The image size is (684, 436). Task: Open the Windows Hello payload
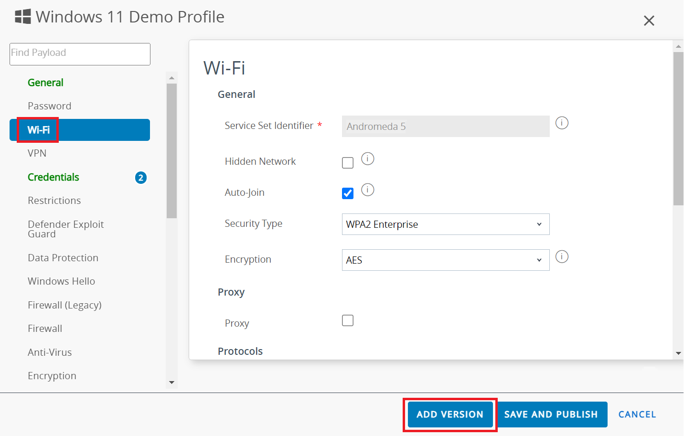click(x=61, y=281)
